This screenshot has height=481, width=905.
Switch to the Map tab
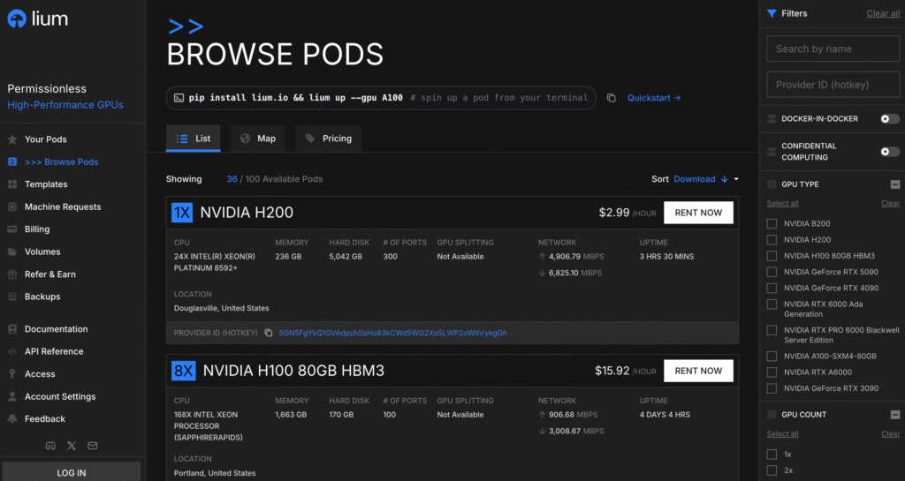pyautogui.click(x=257, y=139)
